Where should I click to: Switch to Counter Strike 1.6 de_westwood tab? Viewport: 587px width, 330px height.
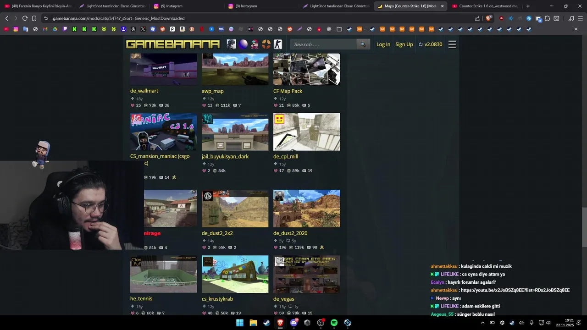tap(485, 6)
